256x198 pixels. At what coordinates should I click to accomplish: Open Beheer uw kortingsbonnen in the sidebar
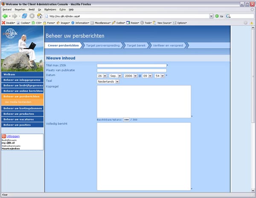[22, 108]
